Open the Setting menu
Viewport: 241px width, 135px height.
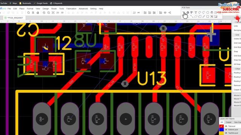pos(93,9)
